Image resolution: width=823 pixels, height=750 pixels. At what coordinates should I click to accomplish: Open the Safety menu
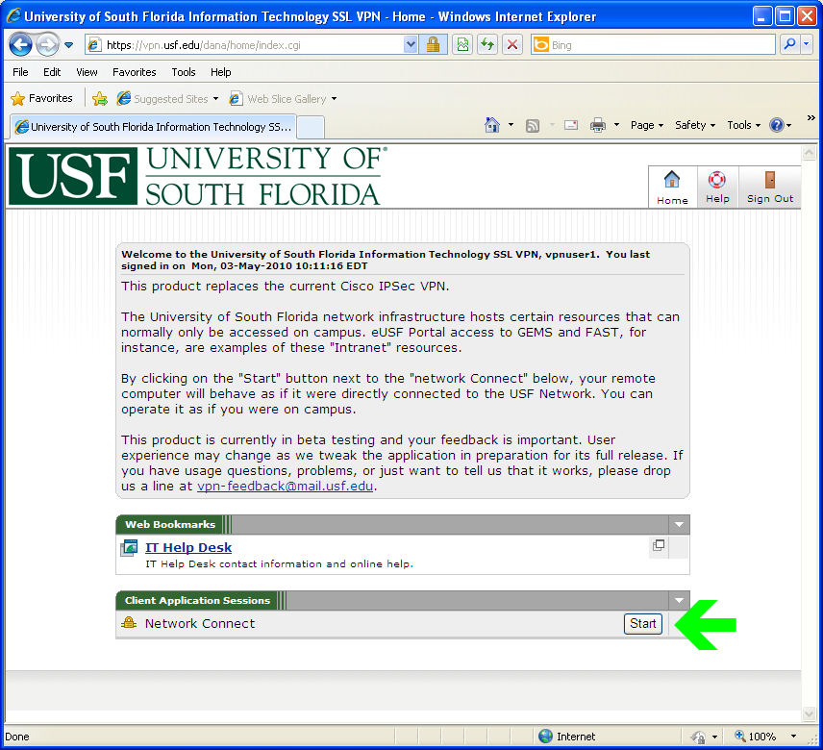(695, 125)
